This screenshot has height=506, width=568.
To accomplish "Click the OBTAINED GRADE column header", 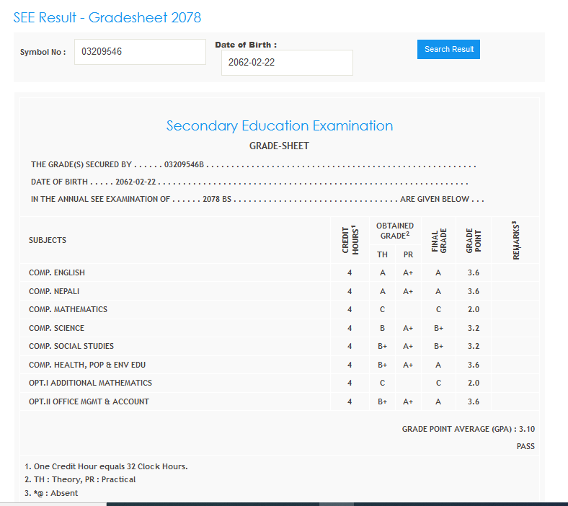I will point(395,231).
